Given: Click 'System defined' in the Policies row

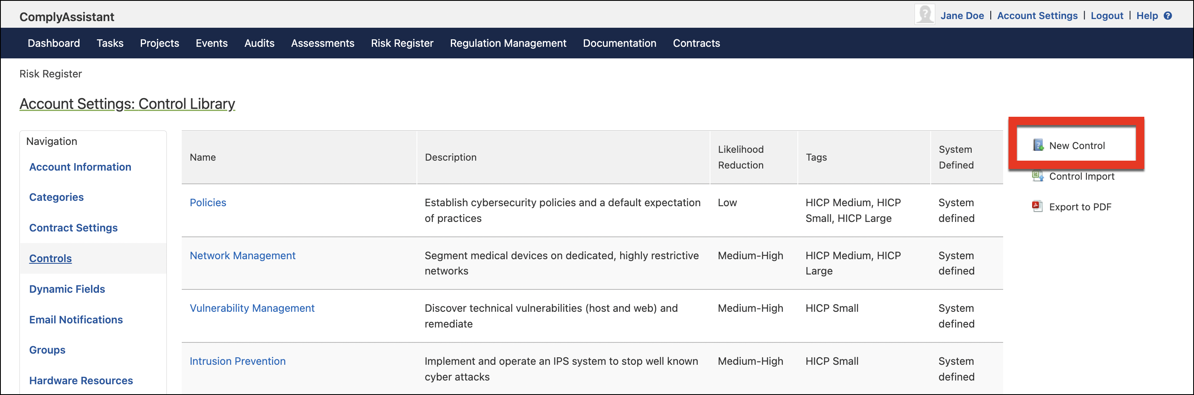Looking at the screenshot, I should coord(956,210).
